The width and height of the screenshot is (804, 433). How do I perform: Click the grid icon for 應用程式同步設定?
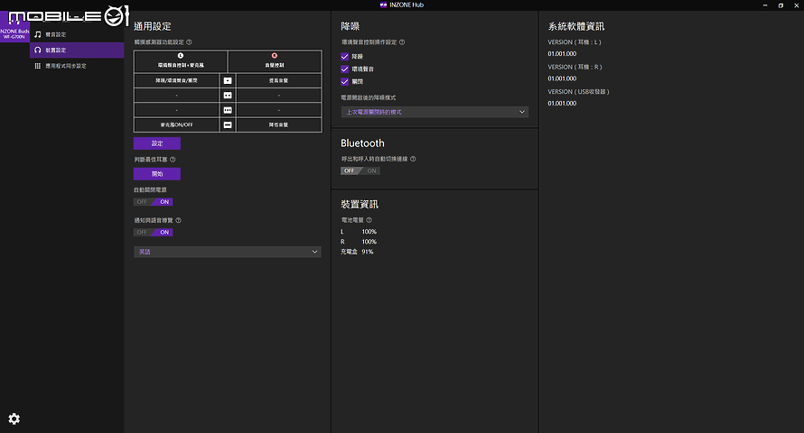tap(37, 66)
